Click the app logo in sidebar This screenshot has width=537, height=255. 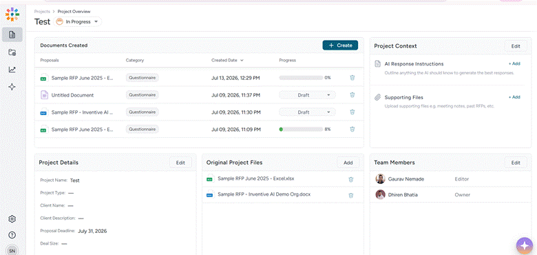12,14
